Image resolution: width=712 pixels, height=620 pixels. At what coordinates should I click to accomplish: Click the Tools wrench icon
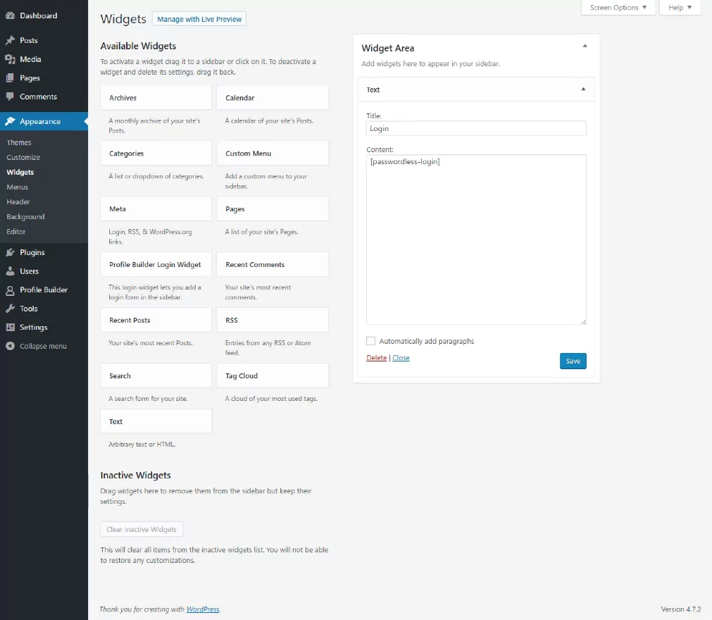tap(10, 309)
